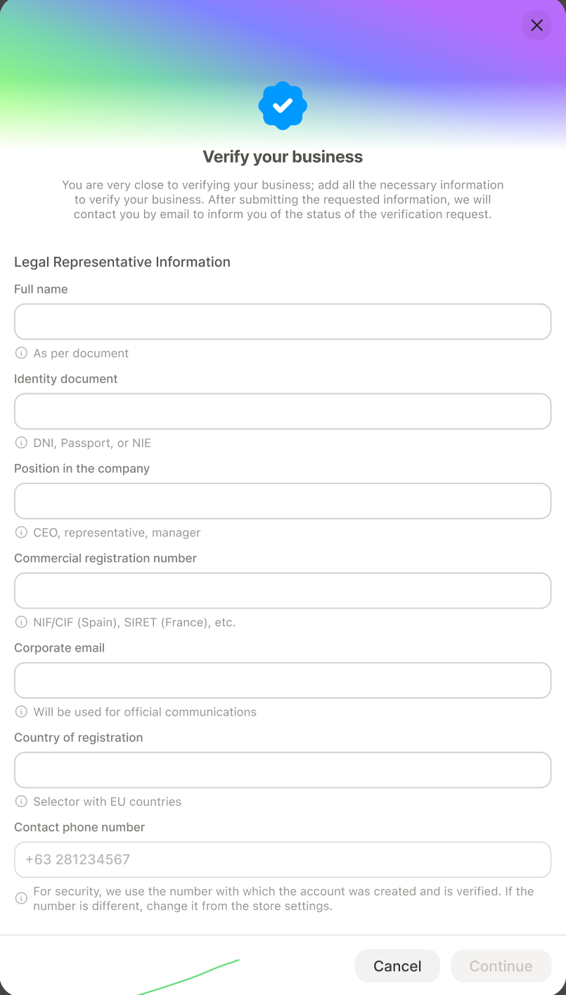The image size is (566, 995).
Task: Click info icon next to 'CEO, representative, manager'
Action: tap(21, 533)
